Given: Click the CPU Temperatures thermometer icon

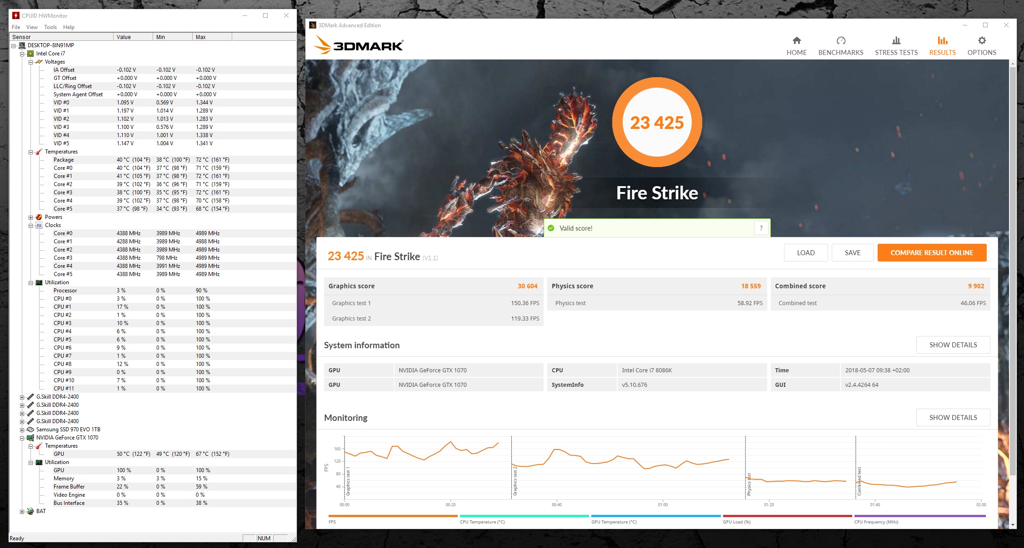Looking at the screenshot, I should click(39, 152).
